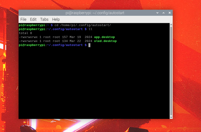Open the File menu
The image size is (201, 132).
tap(23, 19)
